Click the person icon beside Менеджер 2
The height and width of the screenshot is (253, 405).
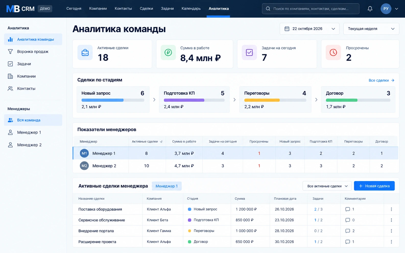point(10,145)
